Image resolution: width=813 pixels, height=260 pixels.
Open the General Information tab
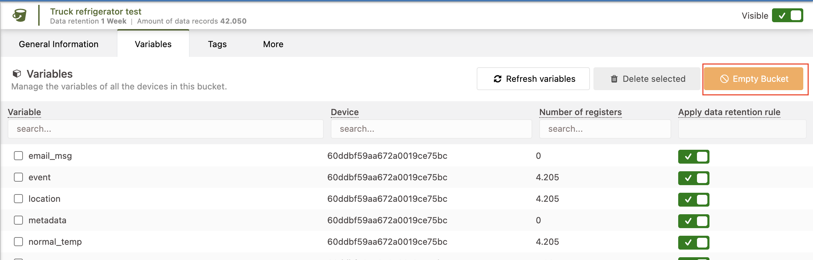coord(59,44)
